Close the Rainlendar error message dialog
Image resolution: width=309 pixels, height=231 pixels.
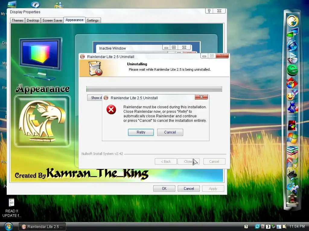coord(201,97)
